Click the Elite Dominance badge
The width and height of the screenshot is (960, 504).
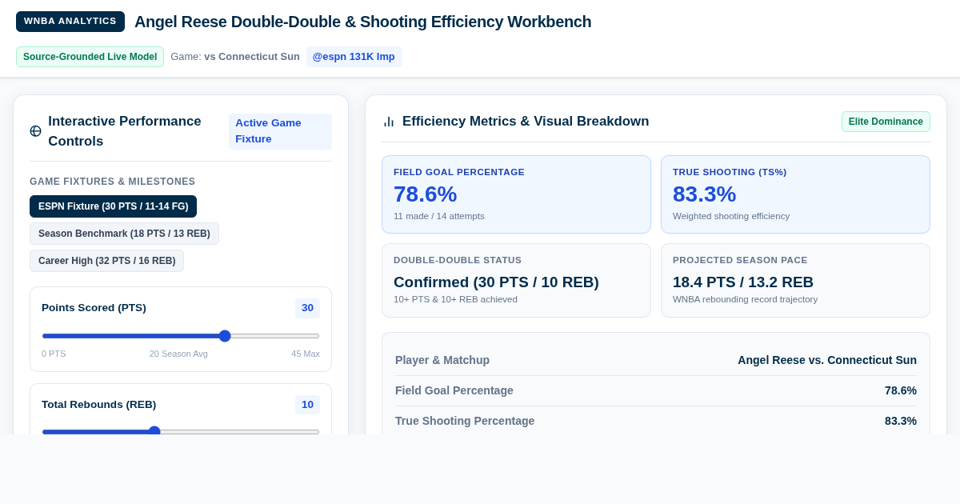pyautogui.click(x=886, y=122)
